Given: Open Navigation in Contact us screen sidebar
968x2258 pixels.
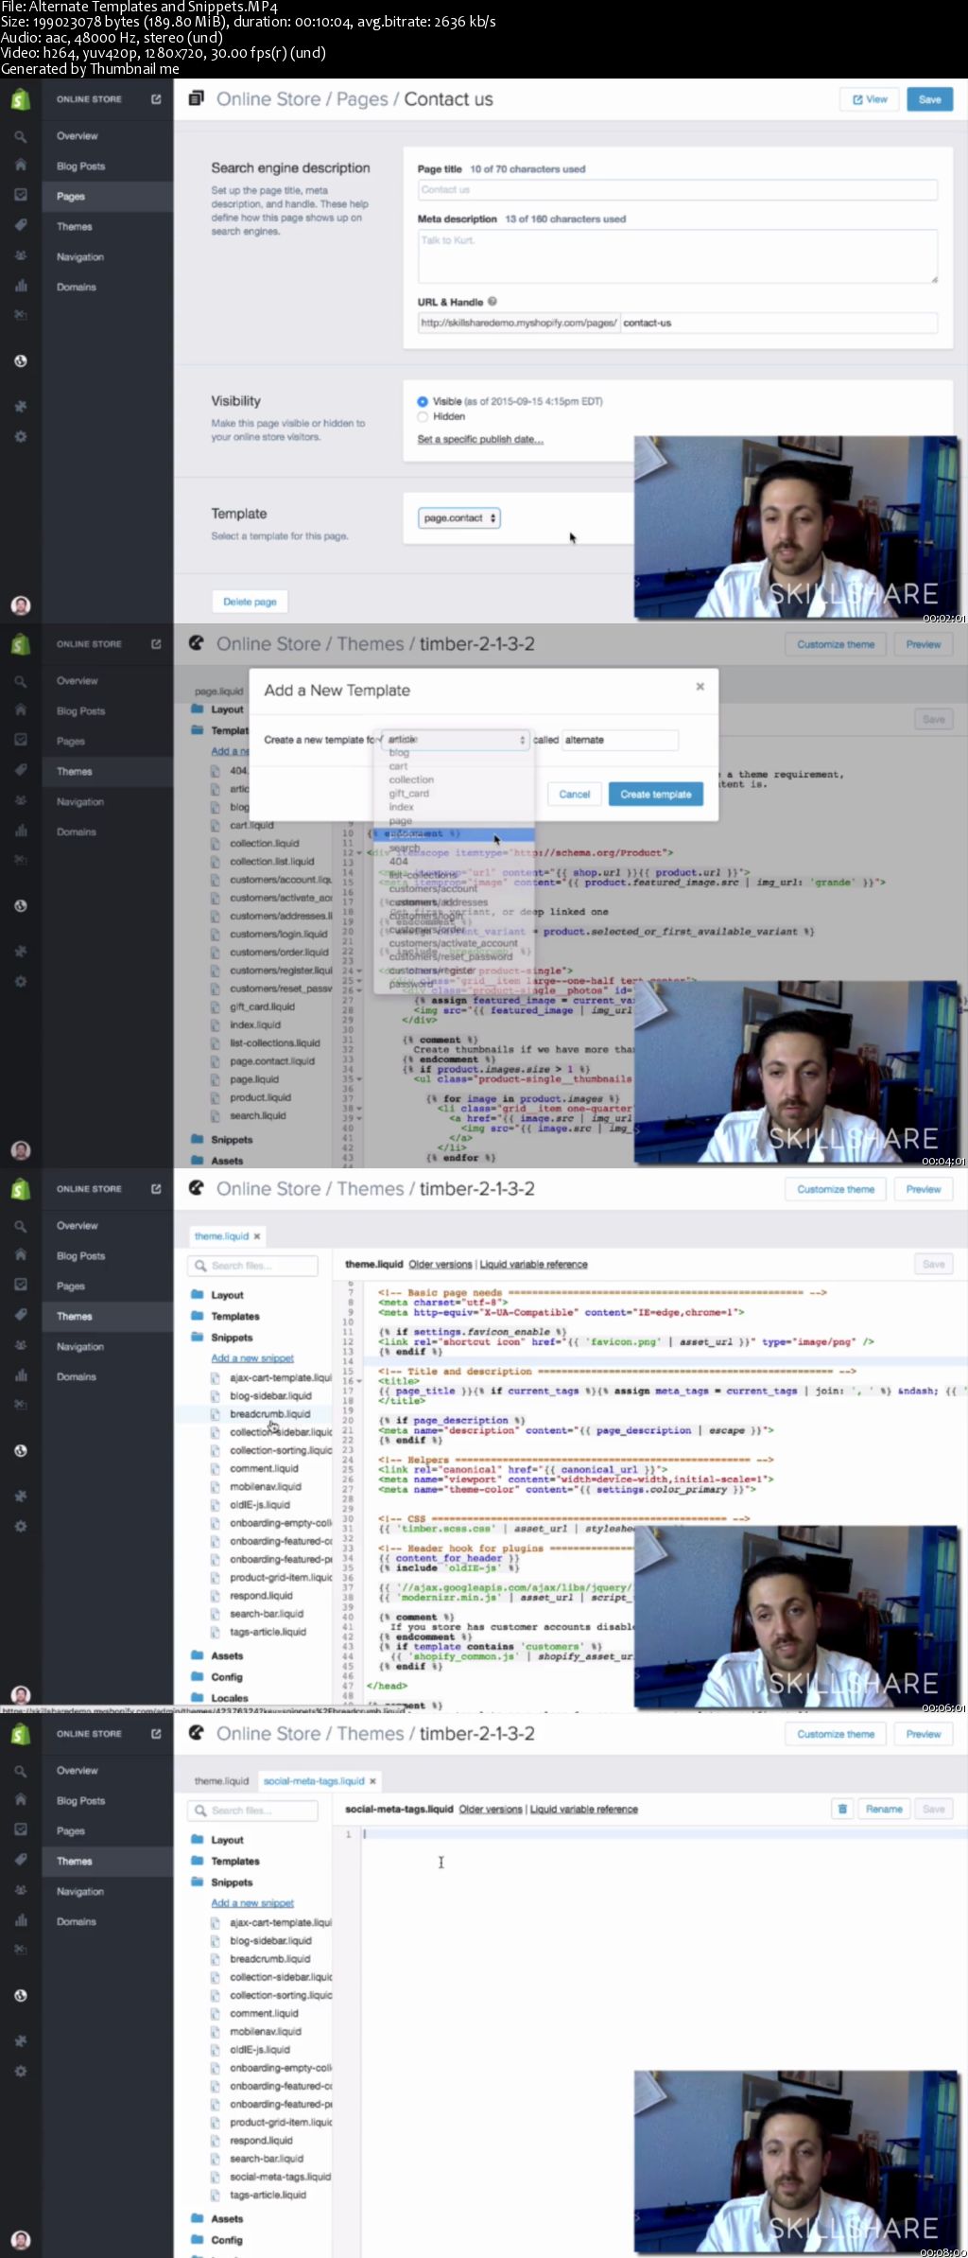Looking at the screenshot, I should click(79, 256).
